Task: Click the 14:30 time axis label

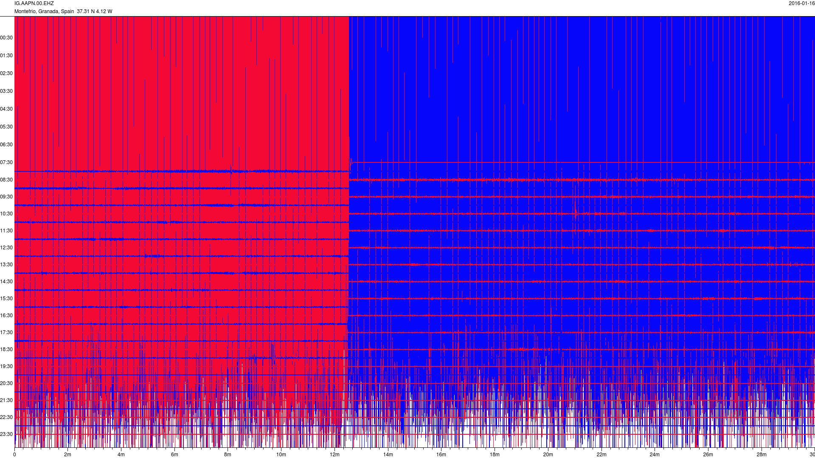Action: [6, 282]
